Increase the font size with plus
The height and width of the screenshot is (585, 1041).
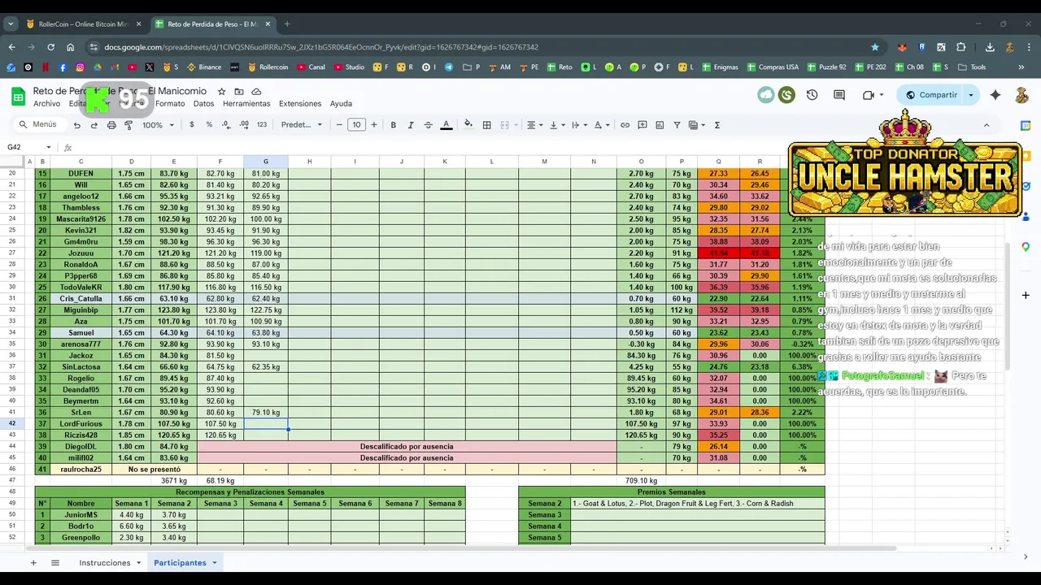[374, 125]
